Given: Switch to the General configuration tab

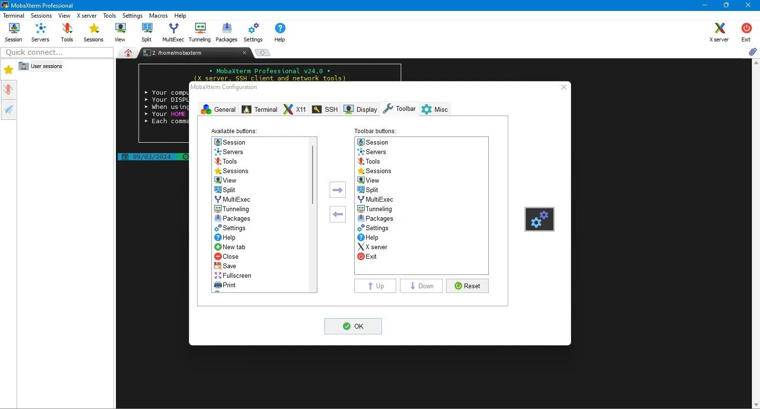Looking at the screenshot, I should coord(218,109).
